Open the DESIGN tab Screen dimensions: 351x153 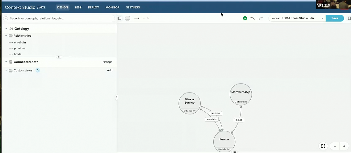click(62, 7)
